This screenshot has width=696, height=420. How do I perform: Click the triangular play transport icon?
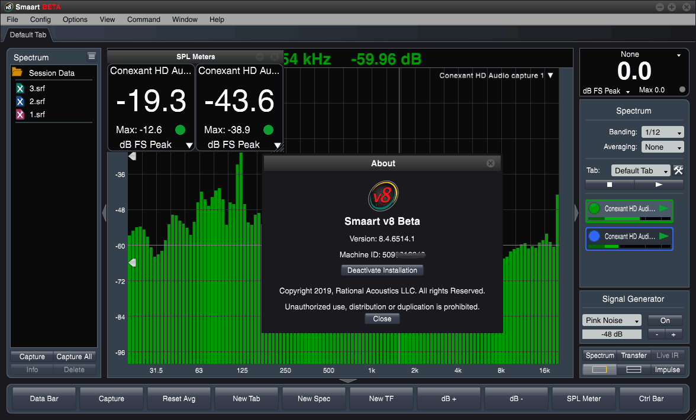coord(659,185)
